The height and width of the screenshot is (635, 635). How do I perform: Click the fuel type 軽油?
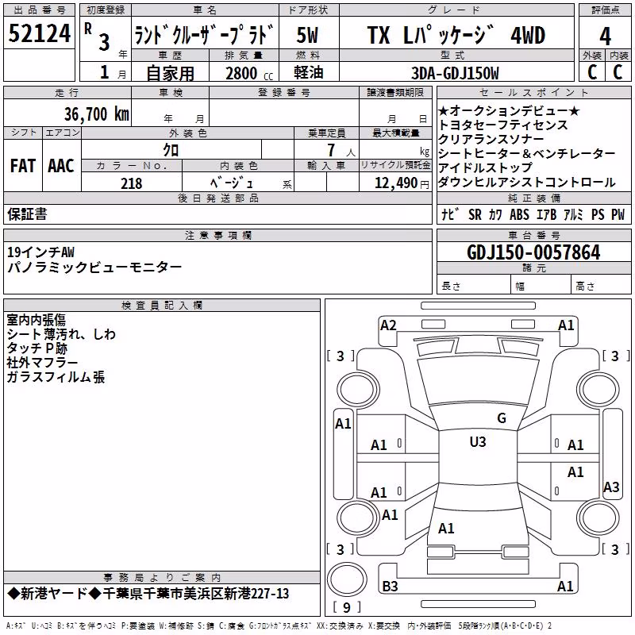pos(309,72)
